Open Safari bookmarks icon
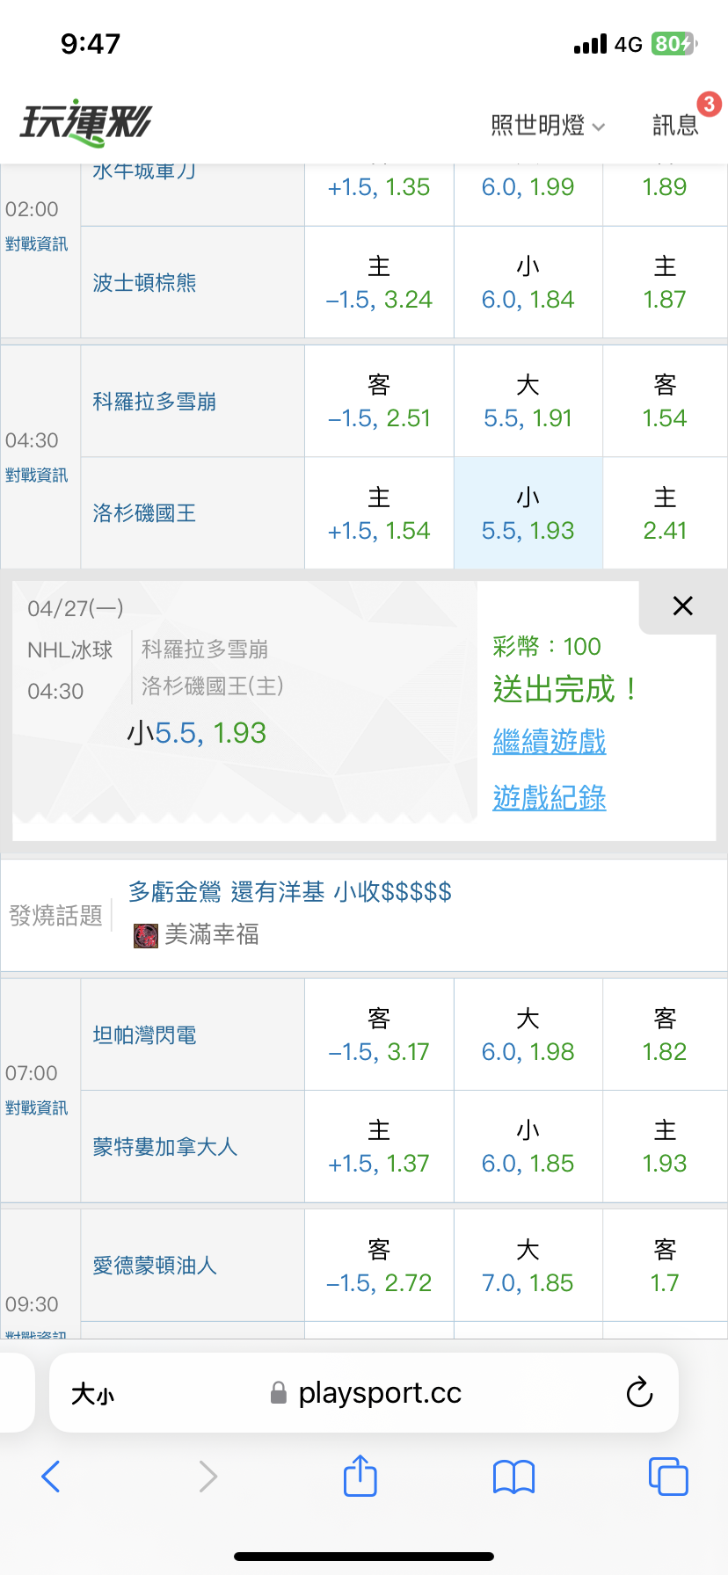 [513, 1477]
